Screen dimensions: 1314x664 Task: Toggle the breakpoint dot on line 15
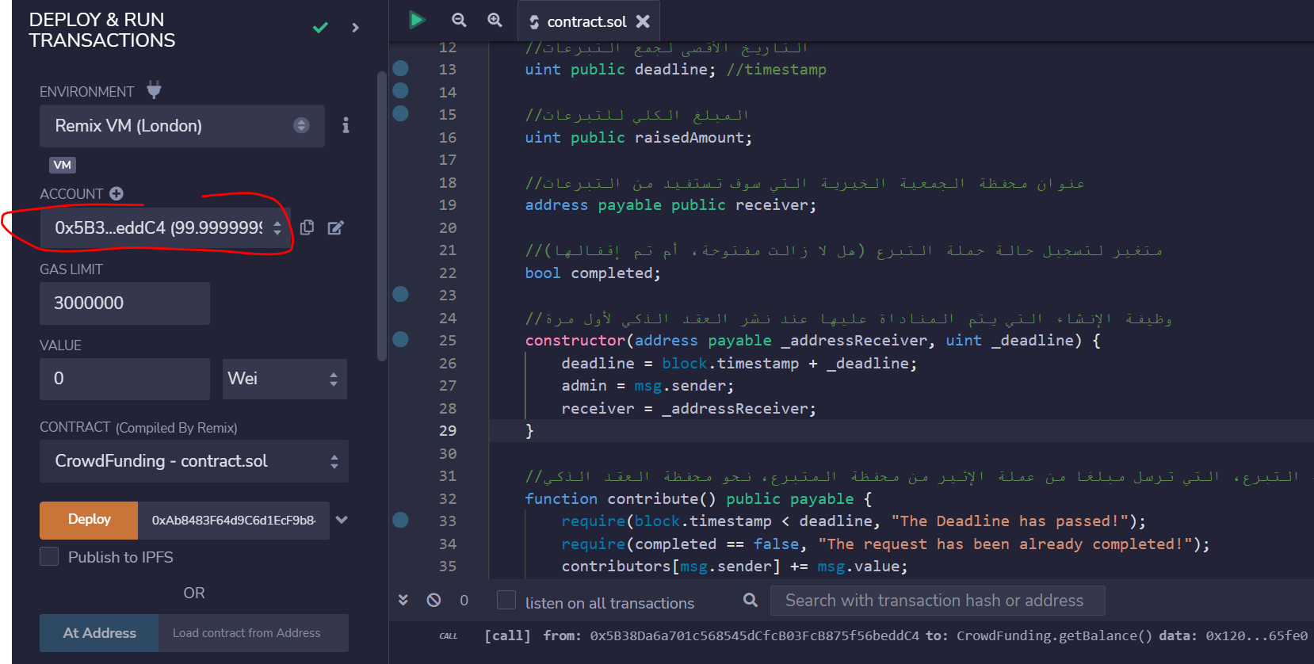401,113
